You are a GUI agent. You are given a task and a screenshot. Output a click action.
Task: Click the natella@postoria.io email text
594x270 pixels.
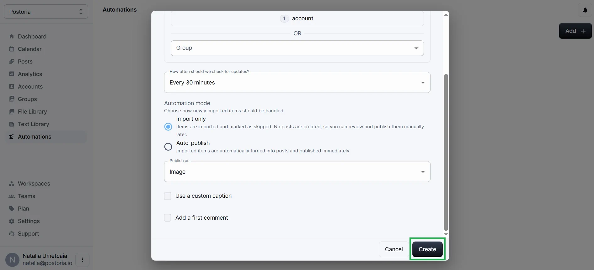point(47,263)
